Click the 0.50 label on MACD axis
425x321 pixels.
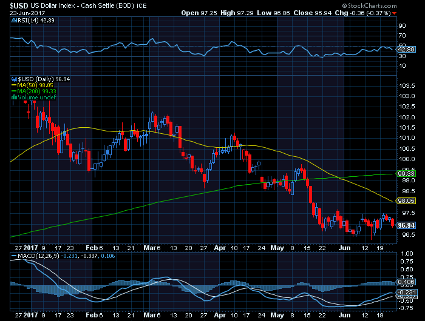[x=407, y=270]
